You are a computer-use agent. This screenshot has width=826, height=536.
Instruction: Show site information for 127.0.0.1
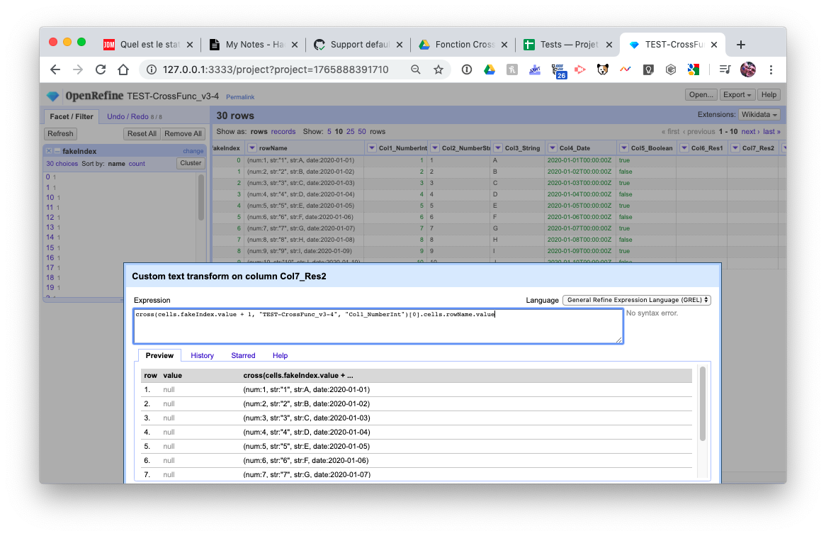pyautogui.click(x=151, y=69)
